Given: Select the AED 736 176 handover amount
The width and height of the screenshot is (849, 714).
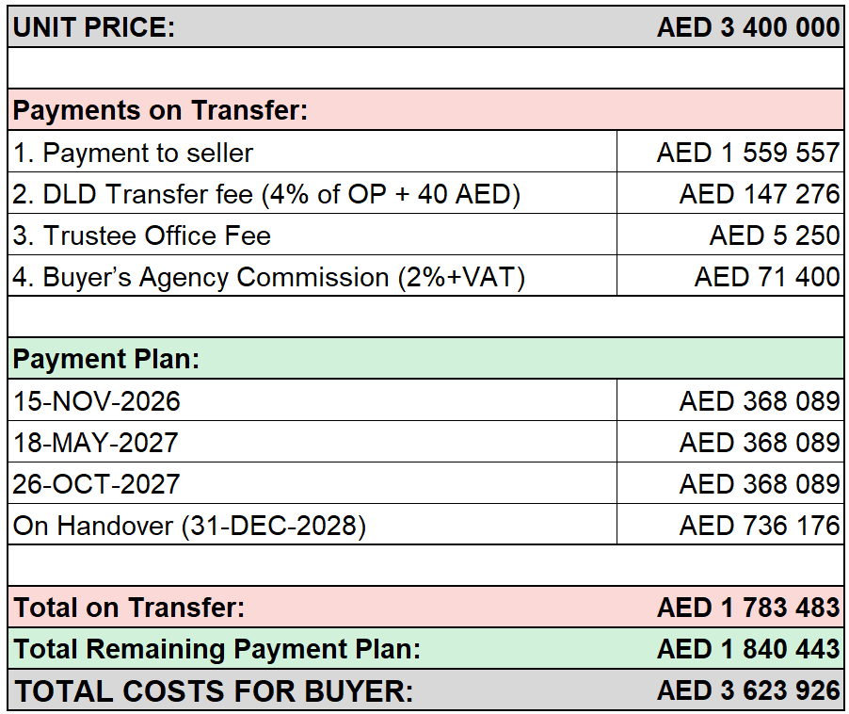Looking at the screenshot, I should pos(760,526).
